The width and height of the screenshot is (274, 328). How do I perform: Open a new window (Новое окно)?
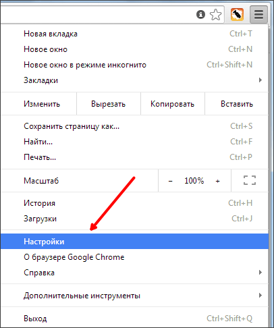coord(134,49)
